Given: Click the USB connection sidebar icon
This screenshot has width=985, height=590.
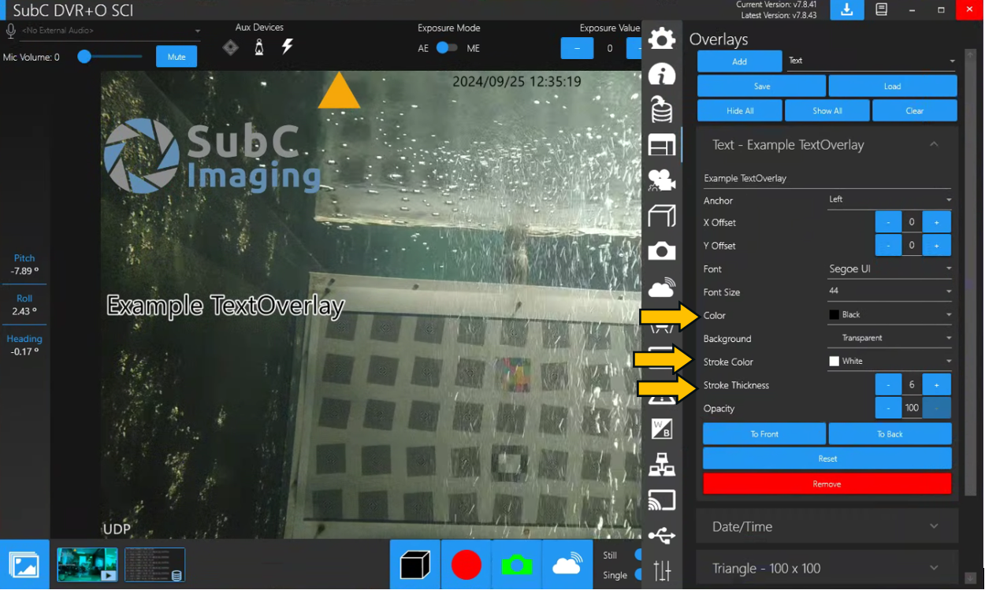Looking at the screenshot, I should pyautogui.click(x=662, y=536).
